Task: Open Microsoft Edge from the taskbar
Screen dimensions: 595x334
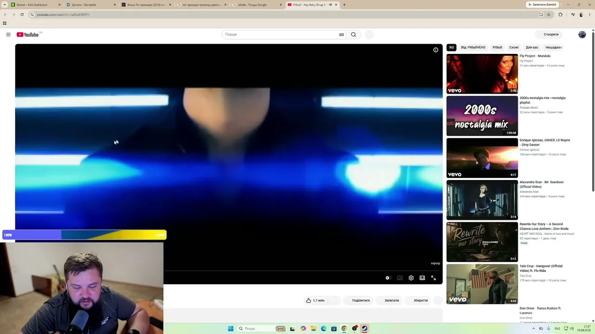Action: [x=324, y=328]
